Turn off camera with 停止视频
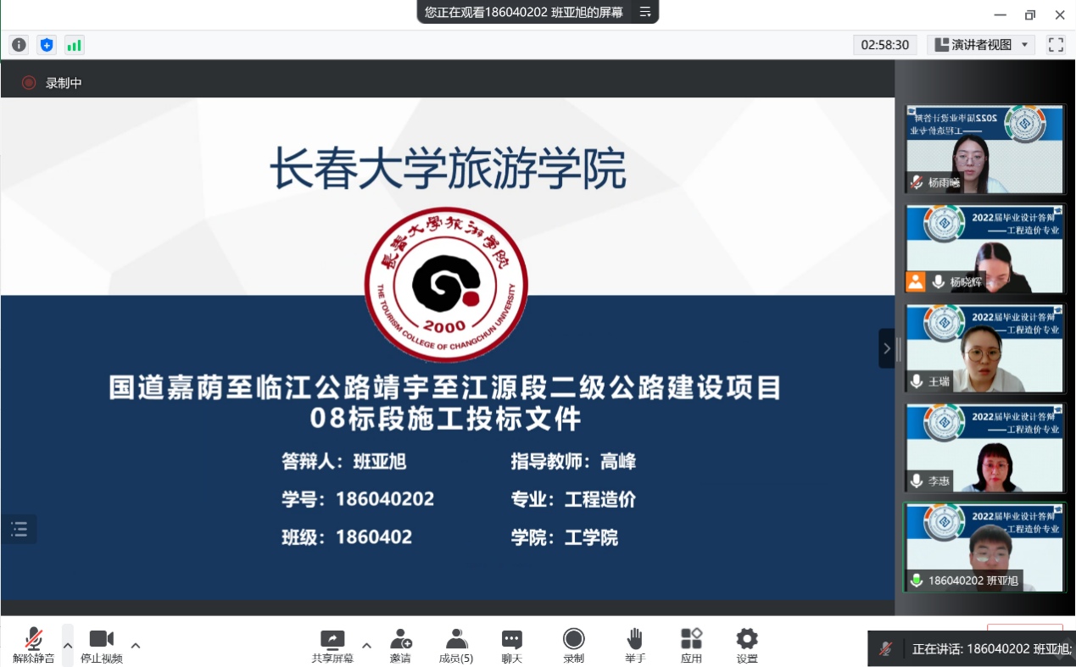 102,646
